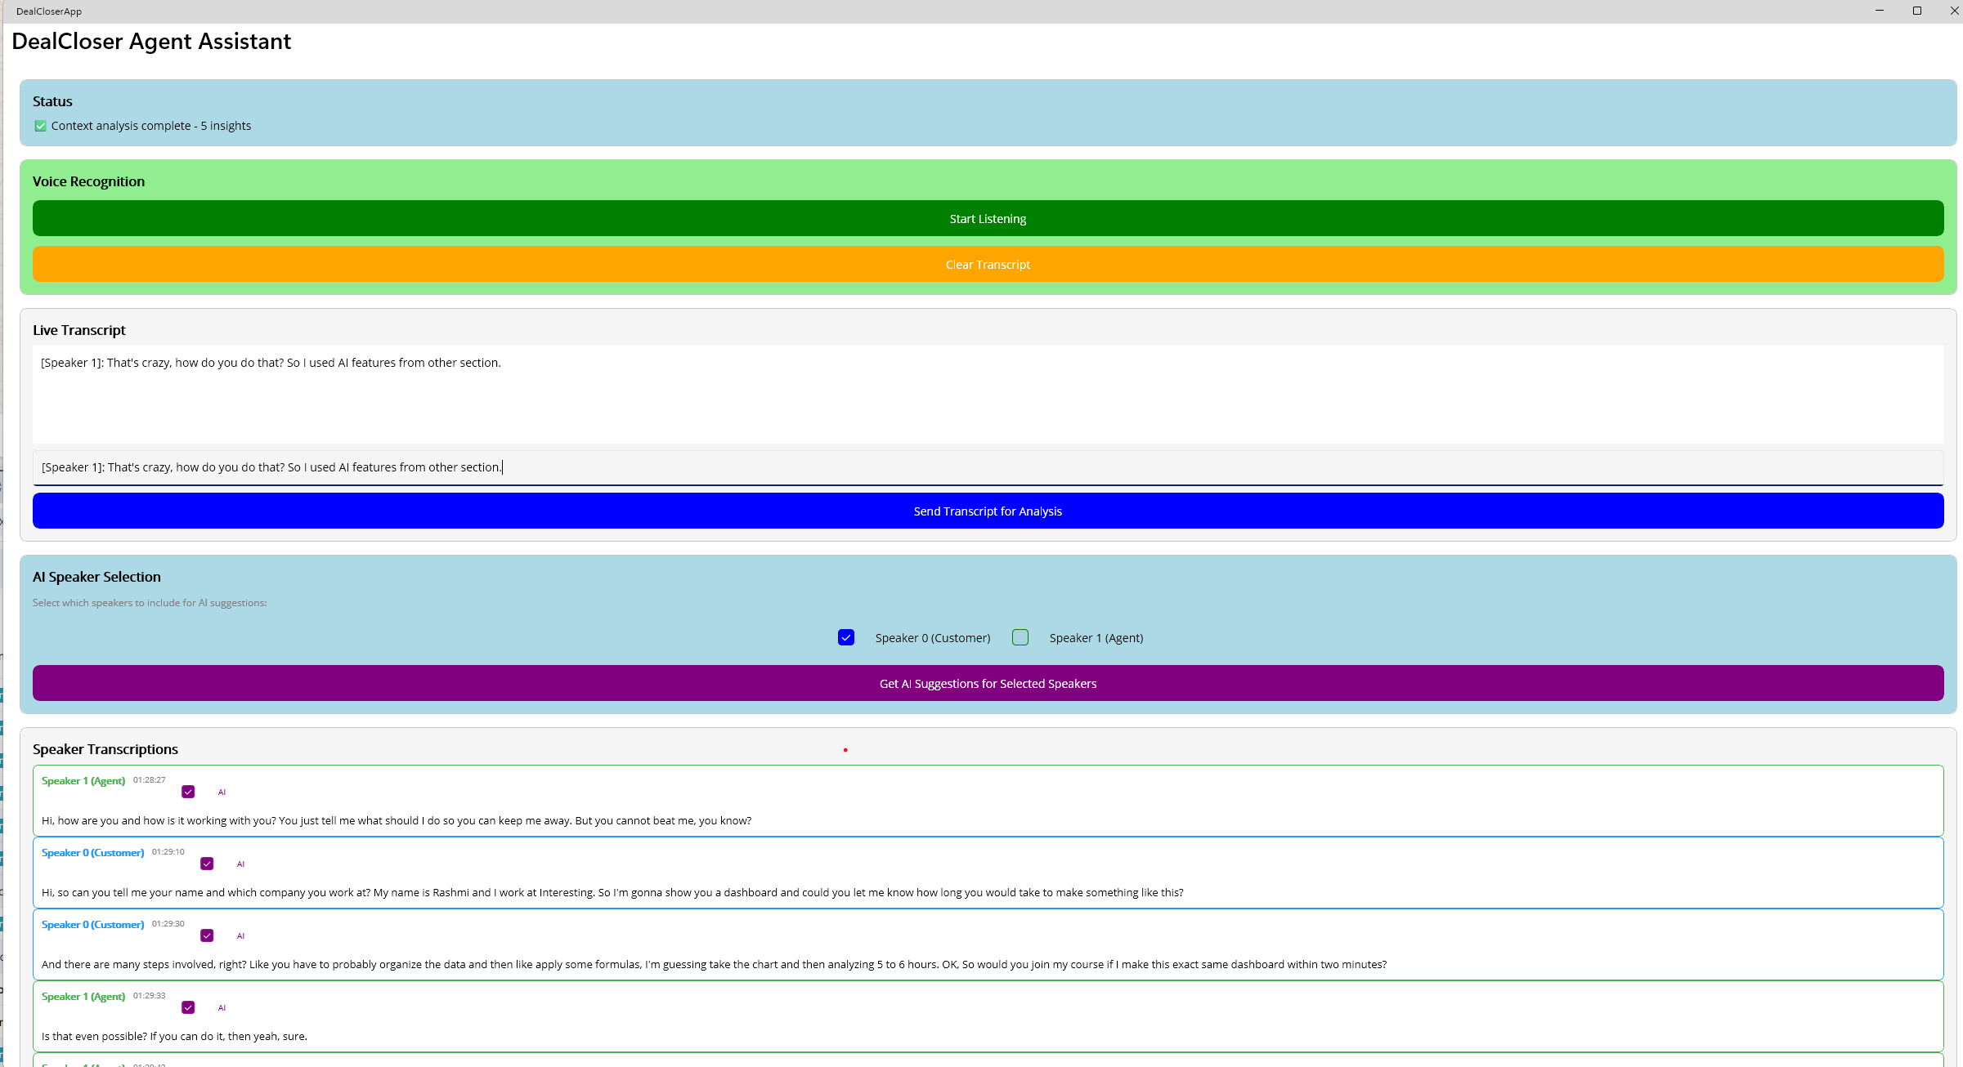Screen dimensions: 1963x1067
Task: Click the Speaker 0 (Customer) label text
Action: (x=932, y=638)
